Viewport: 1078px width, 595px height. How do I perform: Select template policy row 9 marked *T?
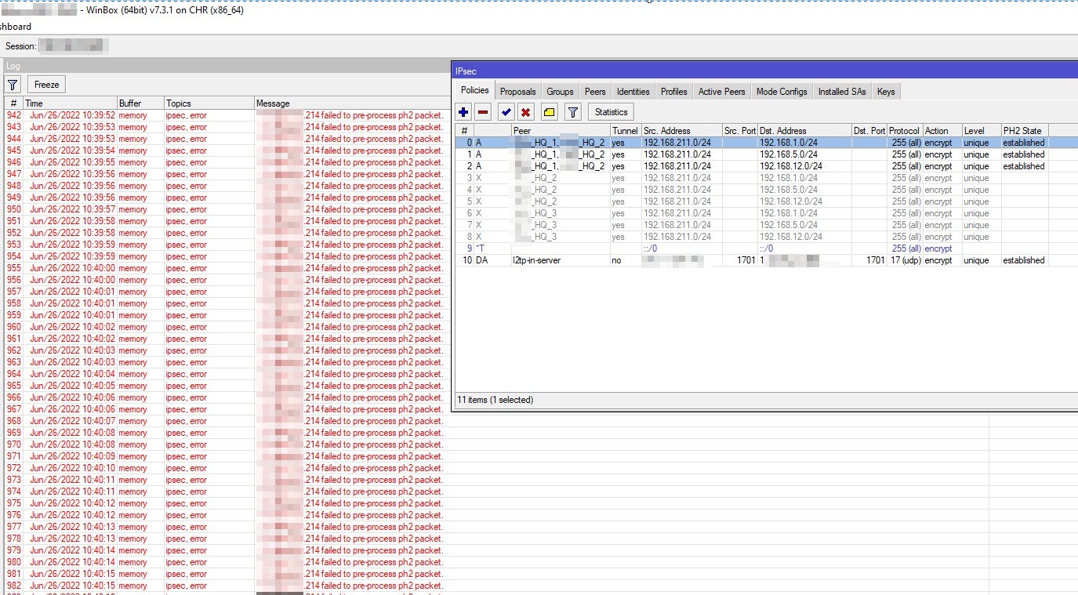[x=766, y=249]
